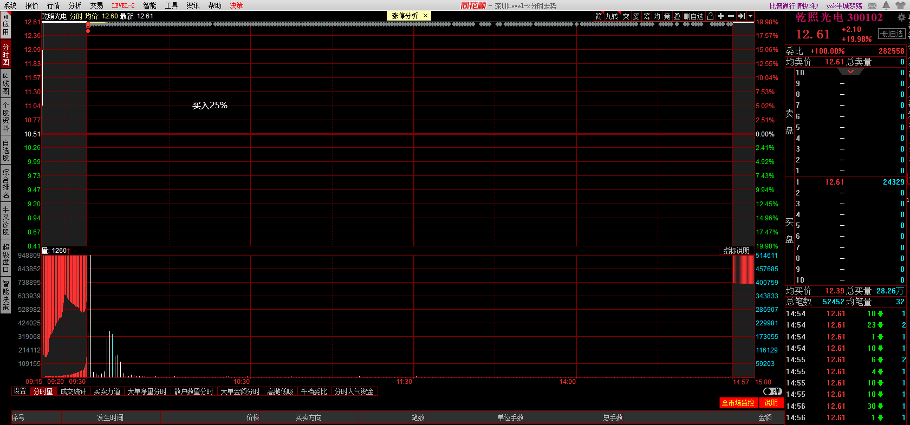Switch to 分时图 sidebar tab
This screenshot has height=425, width=910.
pyautogui.click(x=5, y=54)
